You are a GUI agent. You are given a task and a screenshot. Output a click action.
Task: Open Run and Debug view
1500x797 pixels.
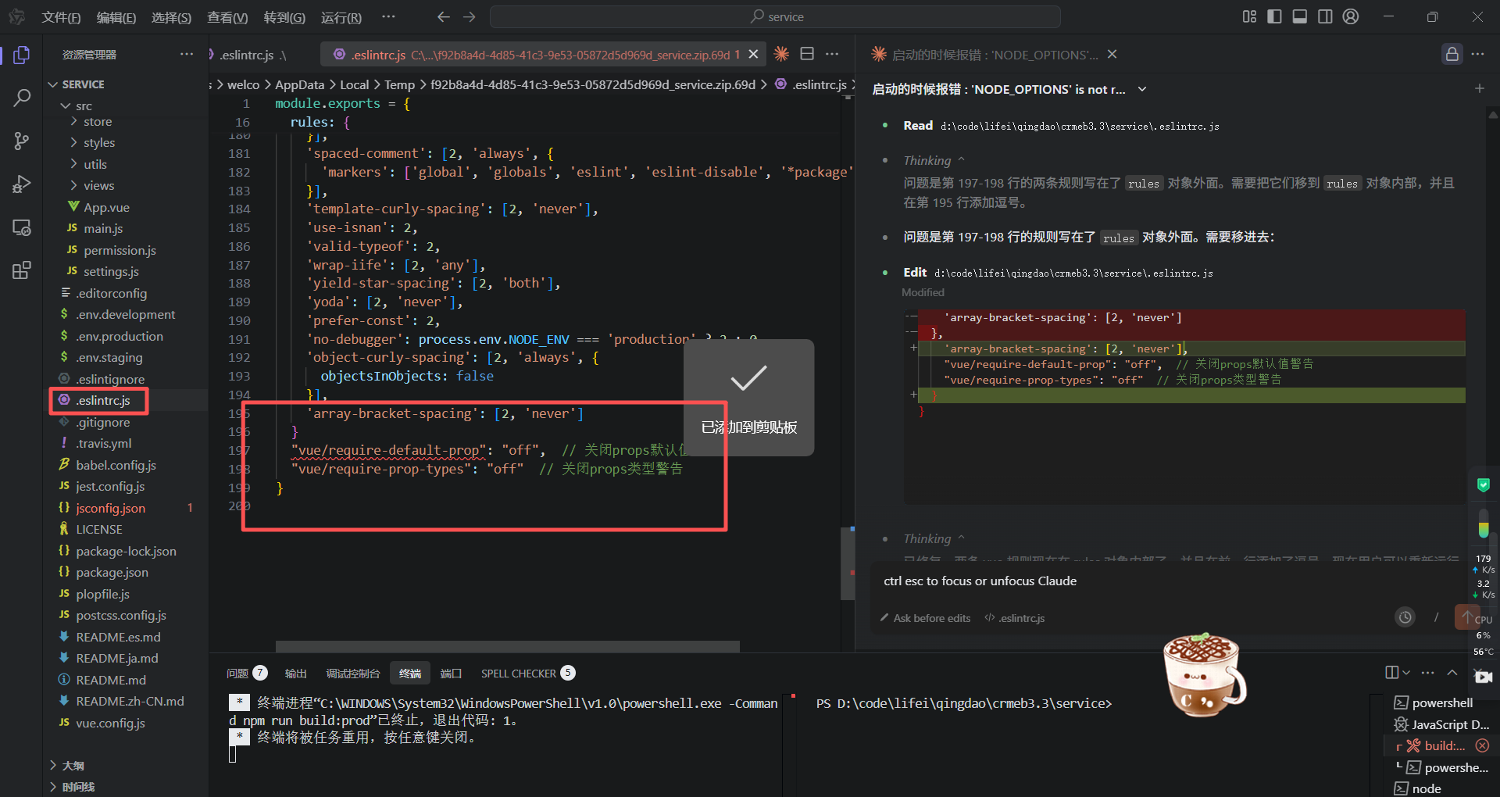22,184
